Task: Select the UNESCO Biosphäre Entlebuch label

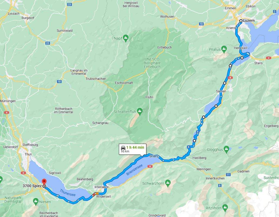Action: [x=152, y=63]
